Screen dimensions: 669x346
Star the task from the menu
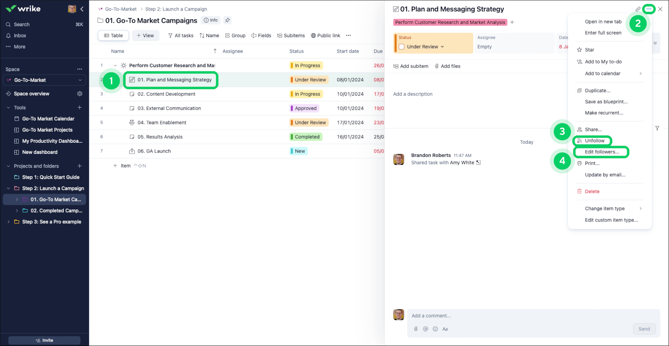tap(589, 50)
